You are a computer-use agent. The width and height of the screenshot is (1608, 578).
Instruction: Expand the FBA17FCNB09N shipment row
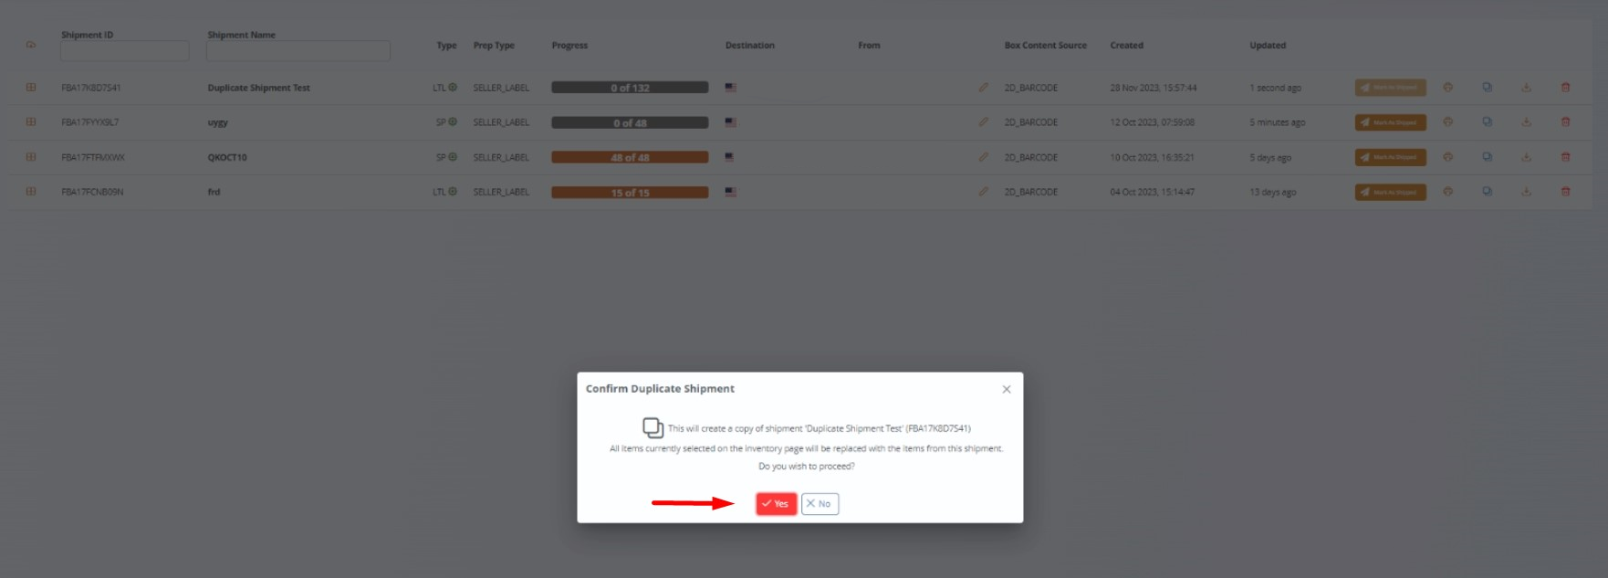tap(31, 192)
